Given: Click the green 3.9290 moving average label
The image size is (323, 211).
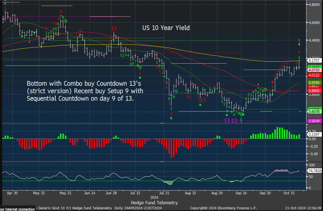Looking at the screenshot, I should pos(314,83).
